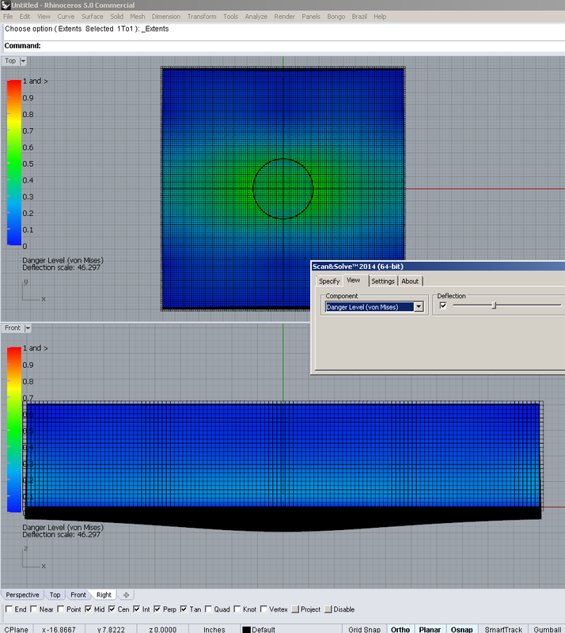Click the Default layer color swatch
Viewport: 565px width, 633px height.
coord(246,630)
